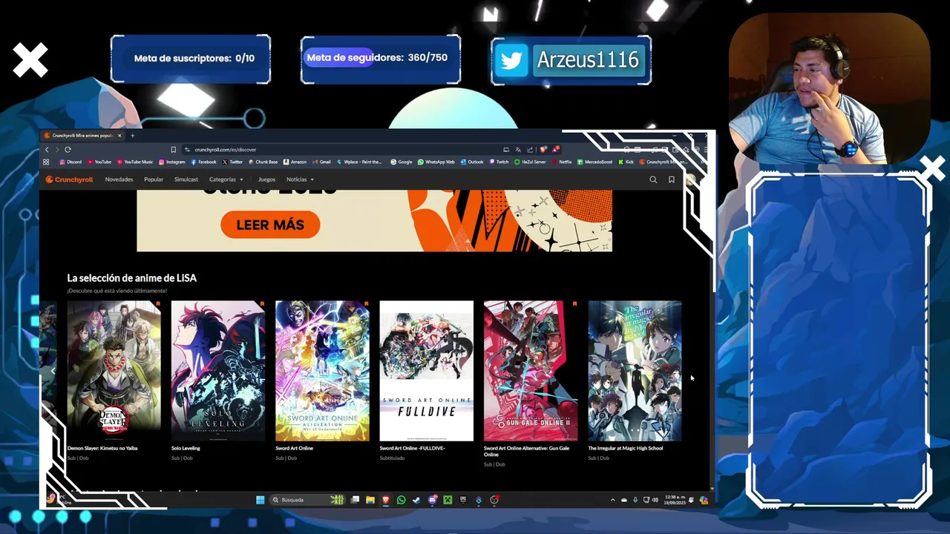Click the browser forward arrow

[57, 150]
